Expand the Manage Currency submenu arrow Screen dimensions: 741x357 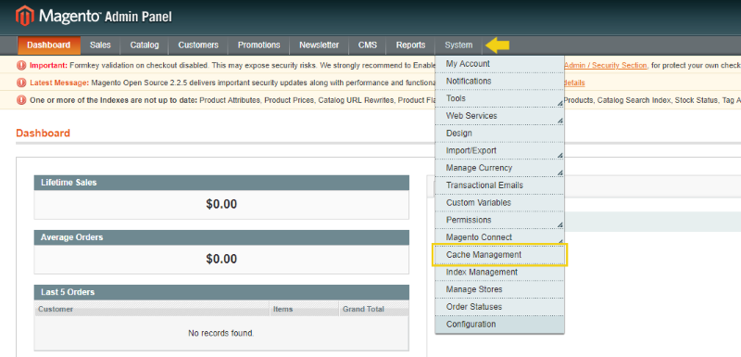pyautogui.click(x=560, y=172)
